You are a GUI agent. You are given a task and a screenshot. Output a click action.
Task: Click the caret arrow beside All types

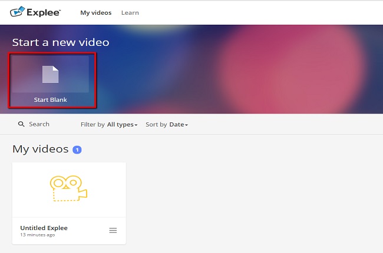click(136, 125)
